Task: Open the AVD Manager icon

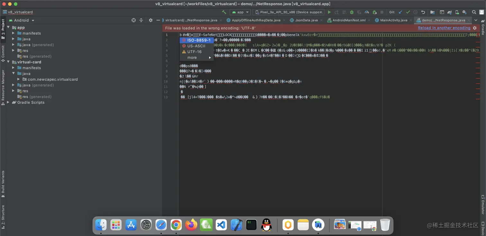Action: [457, 12]
